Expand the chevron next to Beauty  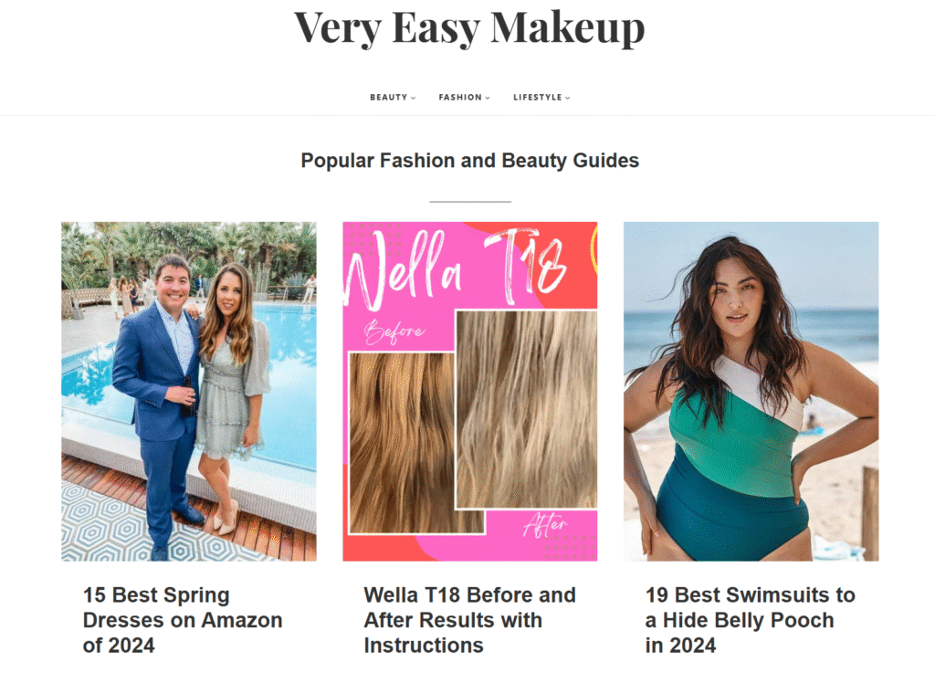(414, 98)
